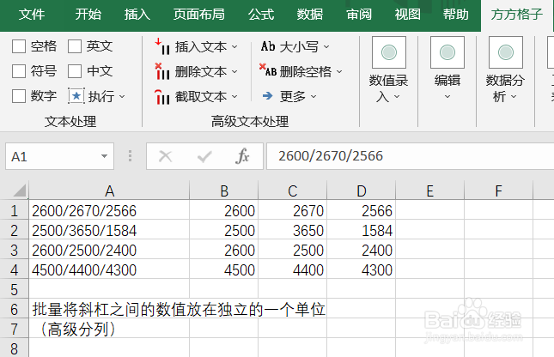Image resolution: width=554 pixels, height=357 pixels.
Task: Open the Name Box dropdown arrow
Action: coord(104,156)
